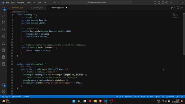Open the clock showing 18:42
This screenshot has width=185, height=104.
[x=175, y=101]
